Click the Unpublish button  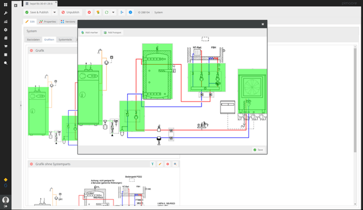tap(70, 12)
